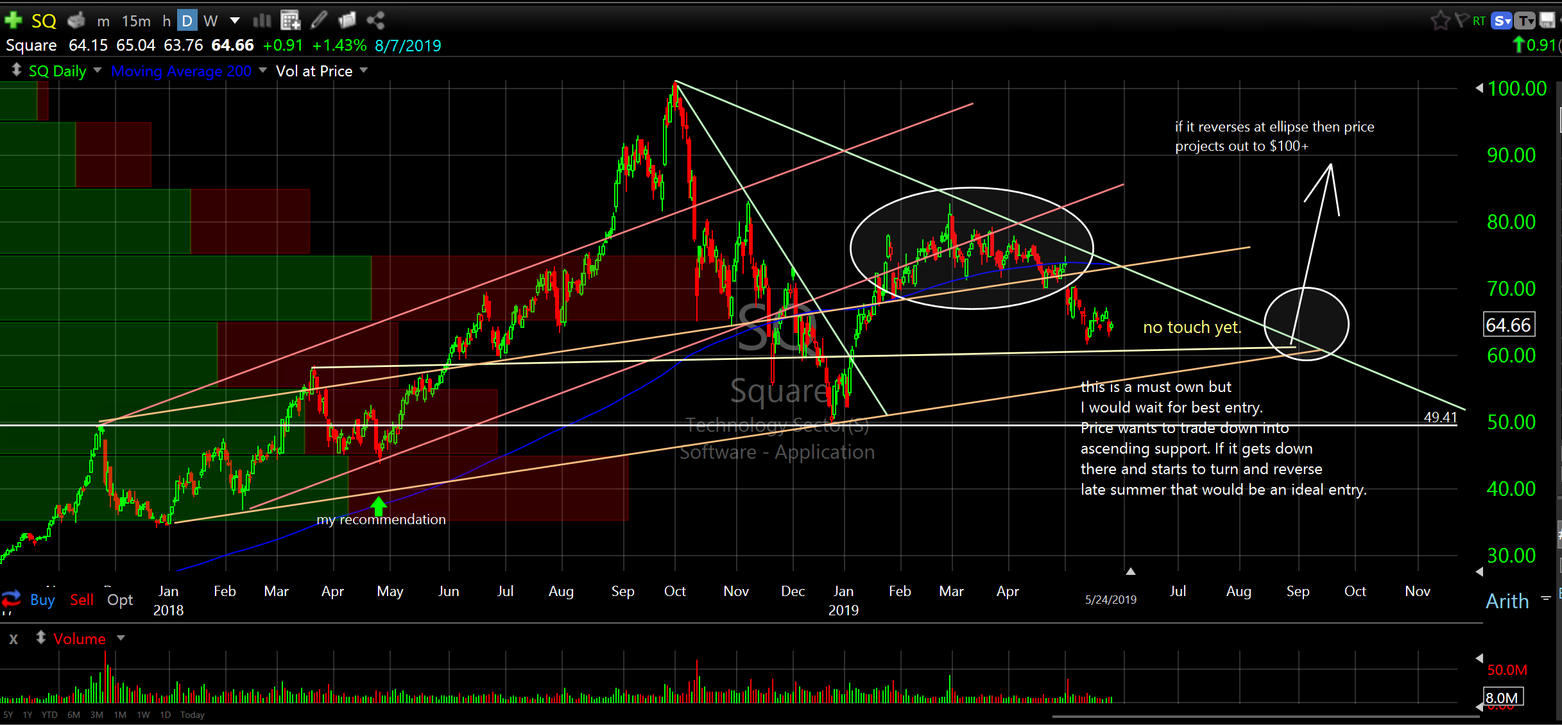The image size is (1562, 725).
Task: Click the floppy disk save icon
Action: point(1547,21)
